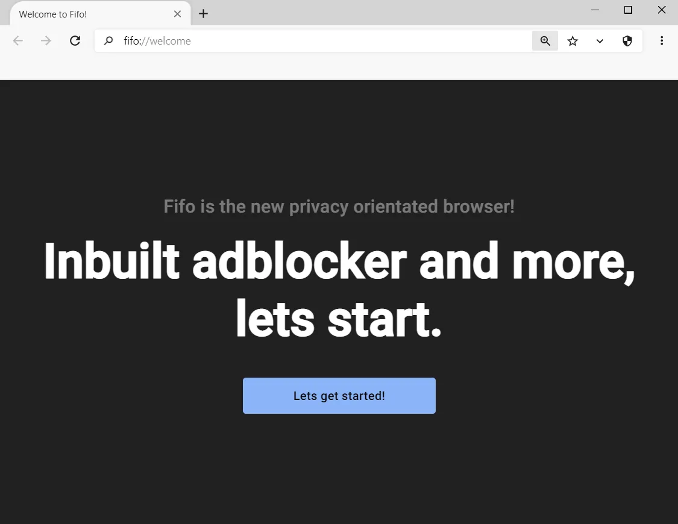This screenshot has height=524, width=678.
Task: Maximize the Fifo browser window
Action: pos(628,10)
